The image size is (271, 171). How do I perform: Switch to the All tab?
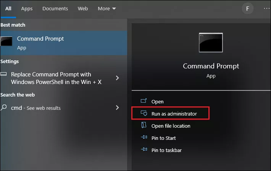8,9
